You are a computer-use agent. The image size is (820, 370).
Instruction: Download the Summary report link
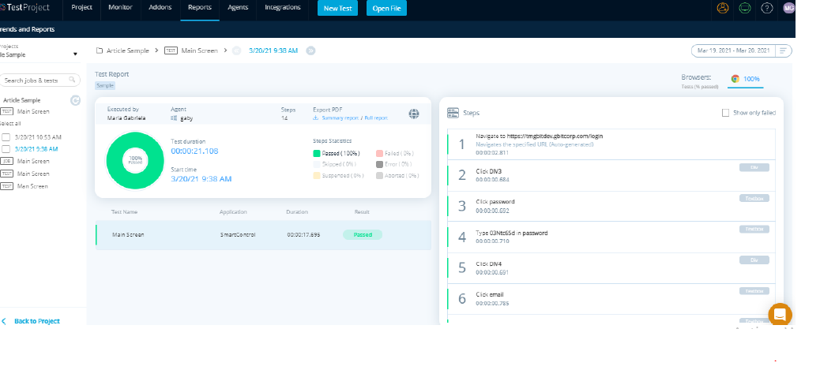pos(340,118)
